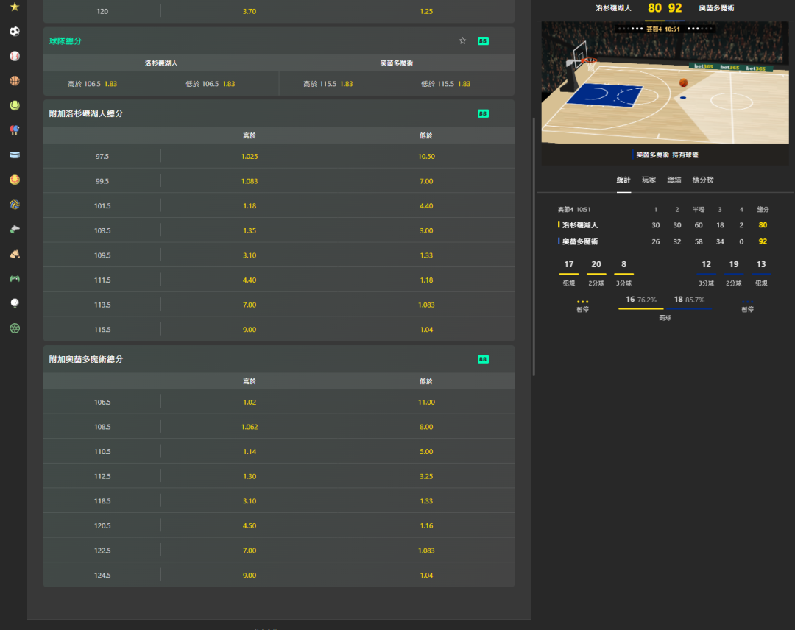
Task: Select soccer sport icon in sidebar
Action: (x=15, y=32)
